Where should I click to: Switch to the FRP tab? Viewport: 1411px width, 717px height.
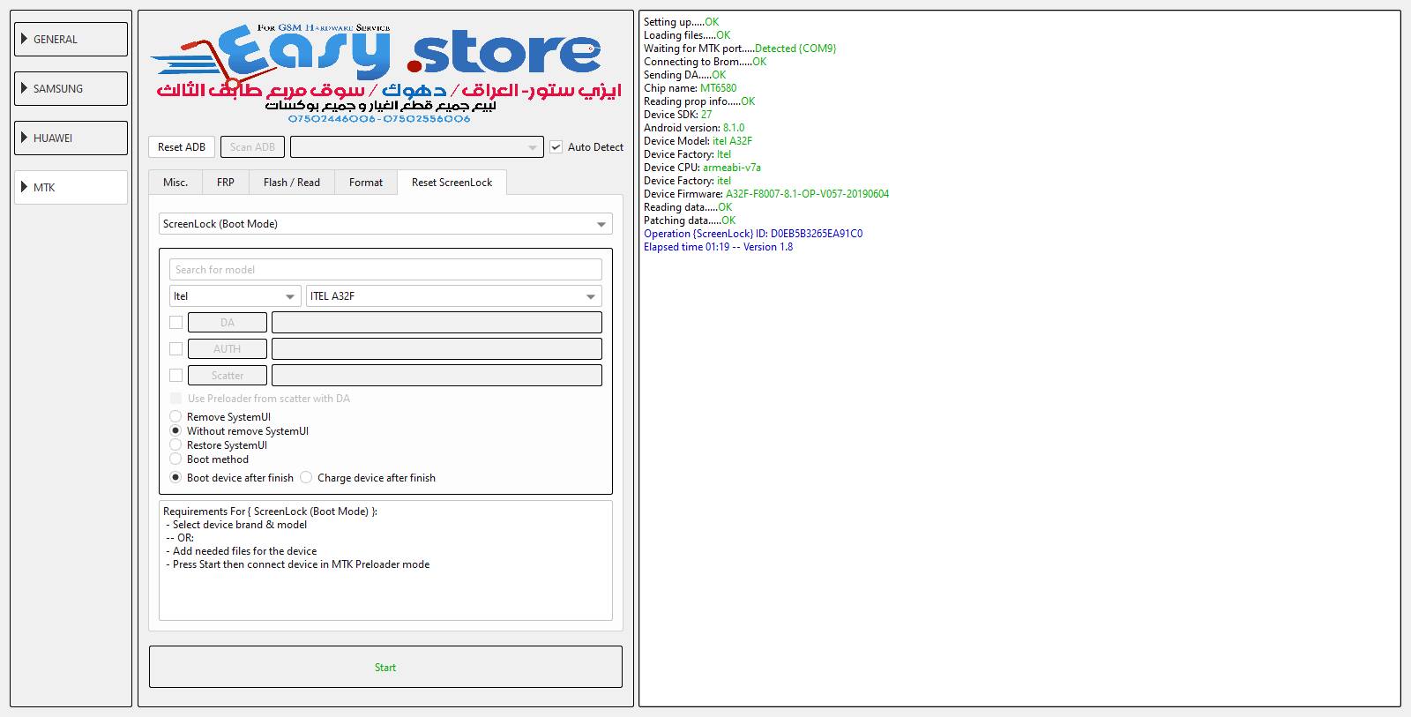(x=226, y=183)
